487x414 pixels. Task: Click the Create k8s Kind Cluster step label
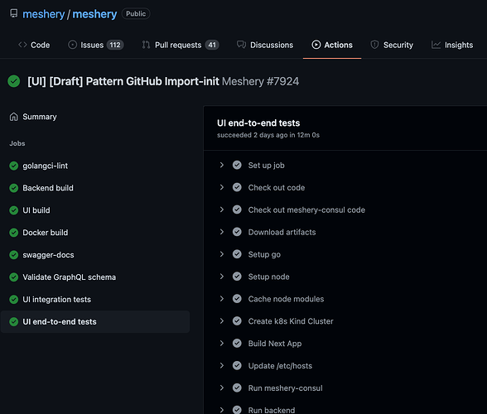[291, 321]
